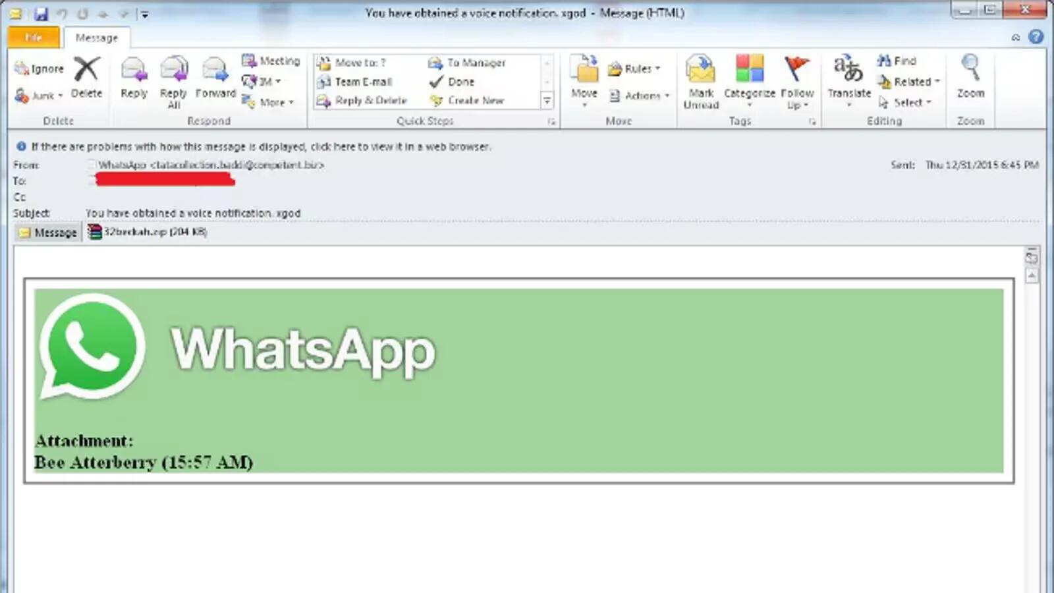1054x593 pixels.
Task: Expand the Quick Steps gallery
Action: pos(547,101)
